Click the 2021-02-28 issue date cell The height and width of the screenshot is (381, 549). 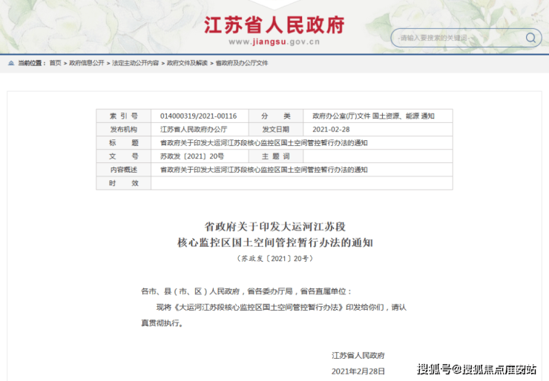point(378,130)
